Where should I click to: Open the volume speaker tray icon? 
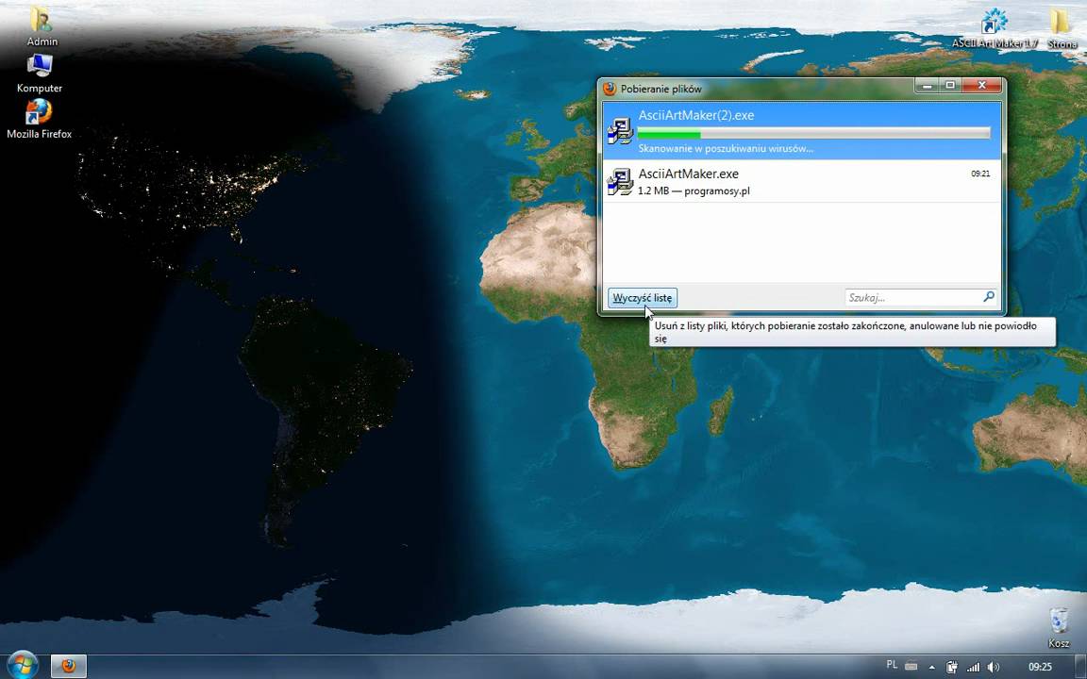[994, 667]
